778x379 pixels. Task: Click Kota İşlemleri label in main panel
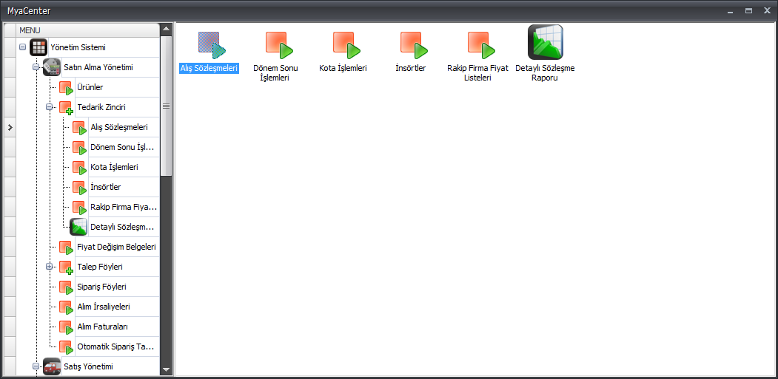tap(343, 68)
